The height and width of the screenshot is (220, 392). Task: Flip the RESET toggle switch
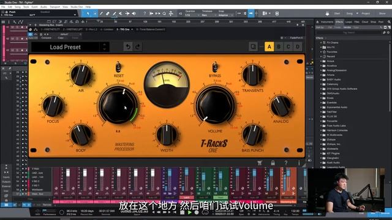(118, 67)
